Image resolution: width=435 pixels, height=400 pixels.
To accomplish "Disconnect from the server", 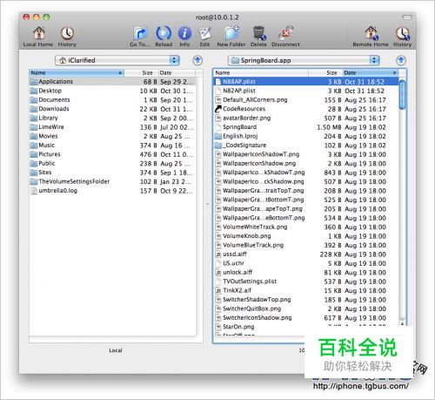I will click(x=285, y=37).
